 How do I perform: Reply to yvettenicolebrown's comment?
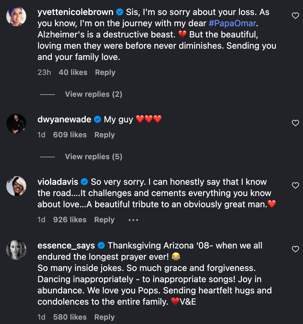pyautogui.click(x=105, y=72)
